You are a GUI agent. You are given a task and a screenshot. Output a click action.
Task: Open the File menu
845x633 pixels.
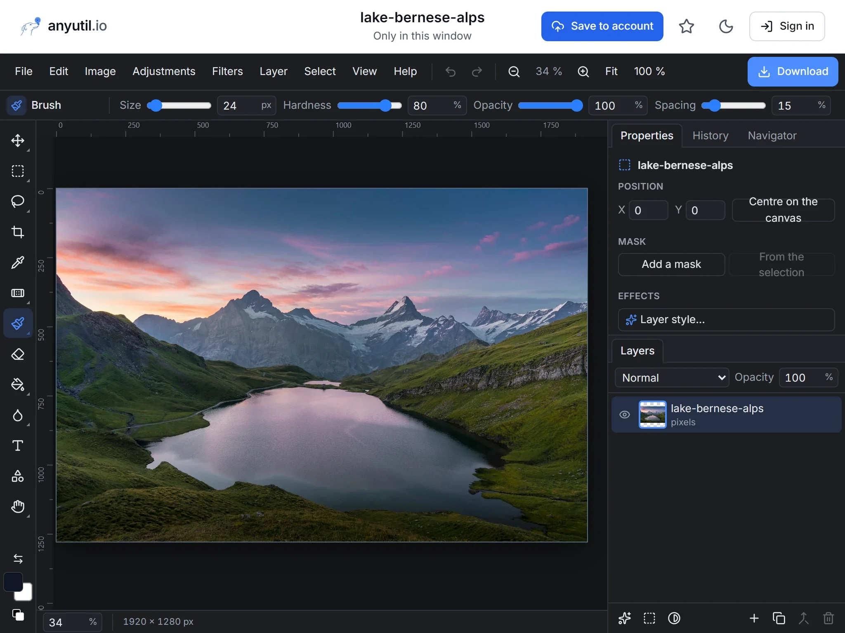tap(24, 72)
